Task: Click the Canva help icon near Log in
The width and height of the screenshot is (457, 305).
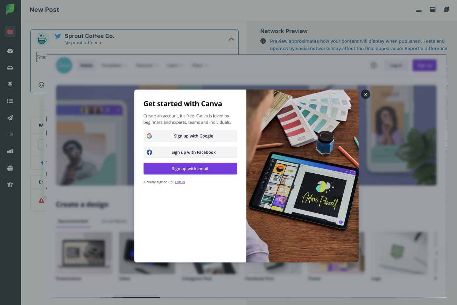Action: click(374, 65)
